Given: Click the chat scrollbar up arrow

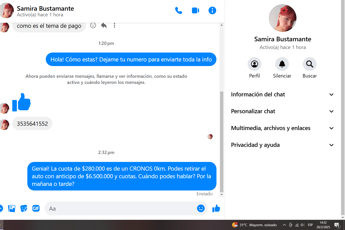Looking at the screenshot, I should pyautogui.click(x=222, y=25).
